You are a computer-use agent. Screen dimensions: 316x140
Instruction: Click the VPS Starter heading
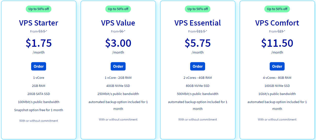(38, 23)
